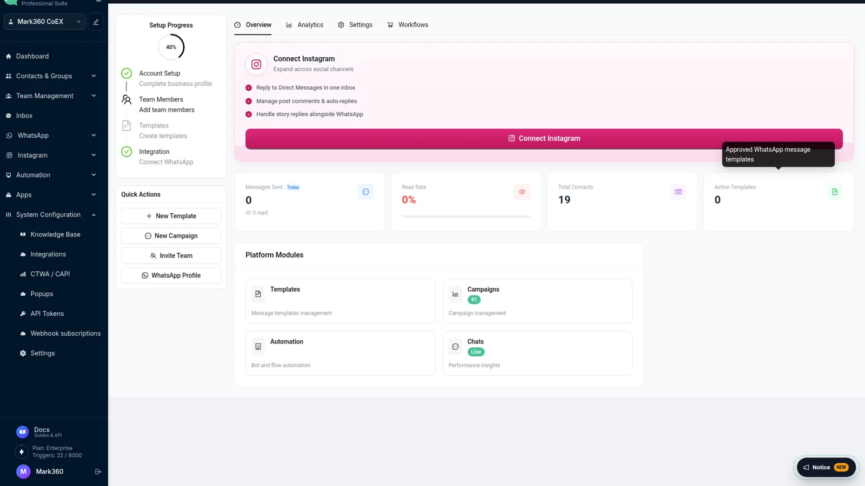Click the Campaigns module chart icon
The height and width of the screenshot is (486, 865).
[x=455, y=294]
